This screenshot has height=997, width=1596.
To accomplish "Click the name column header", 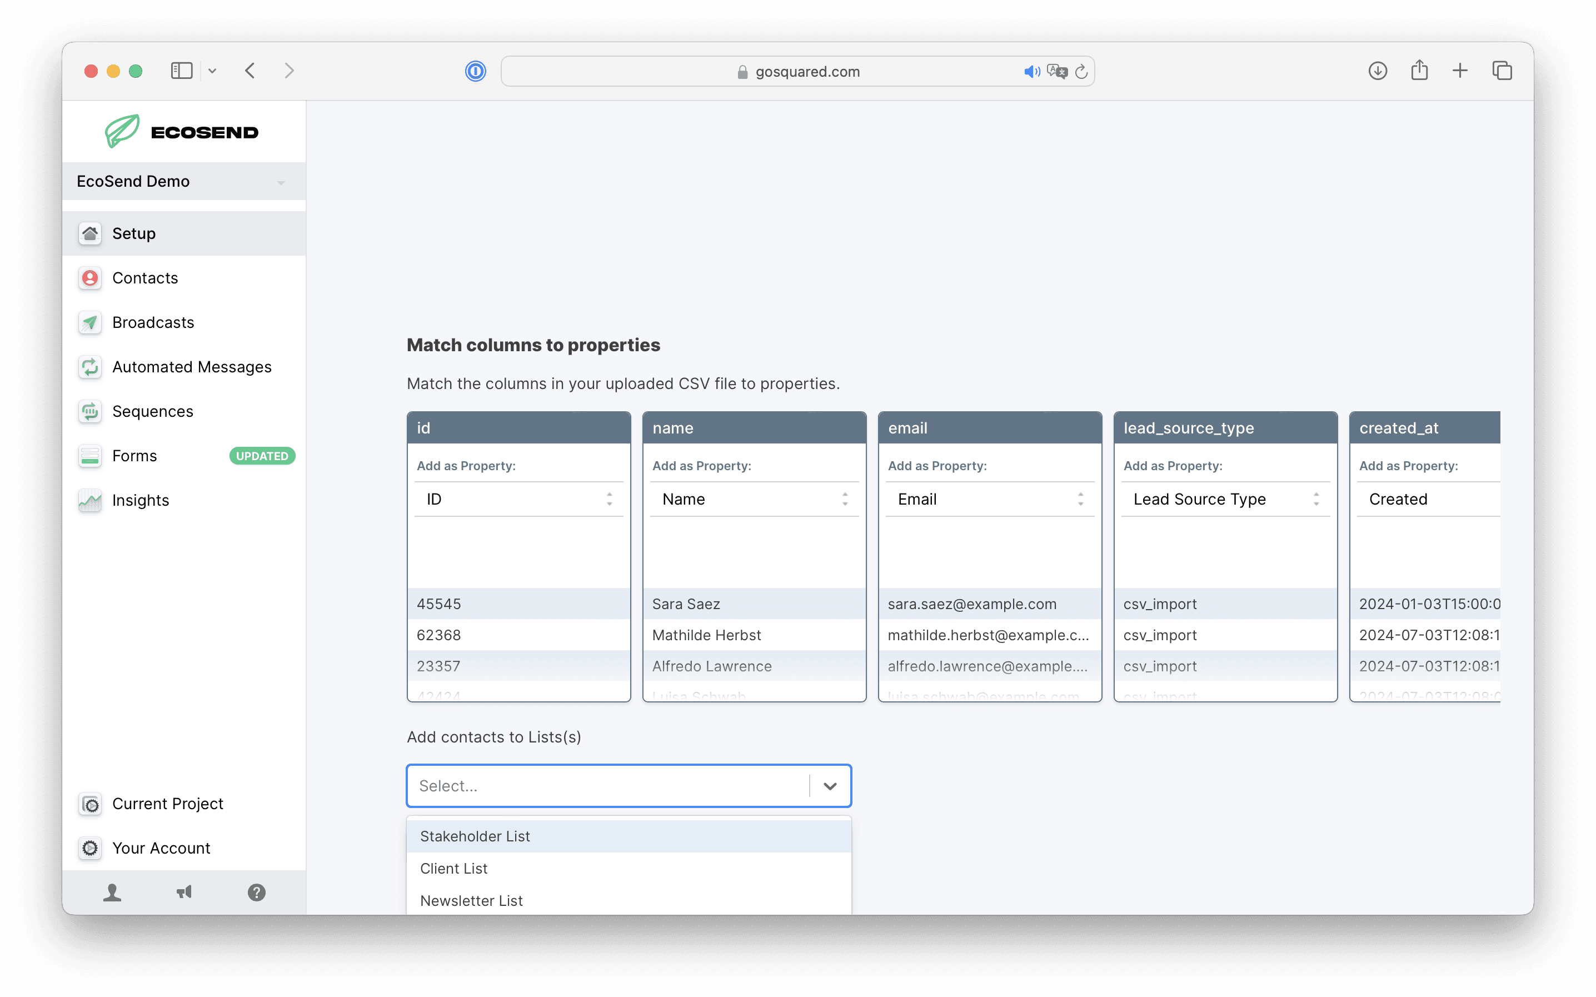I will click(x=754, y=428).
